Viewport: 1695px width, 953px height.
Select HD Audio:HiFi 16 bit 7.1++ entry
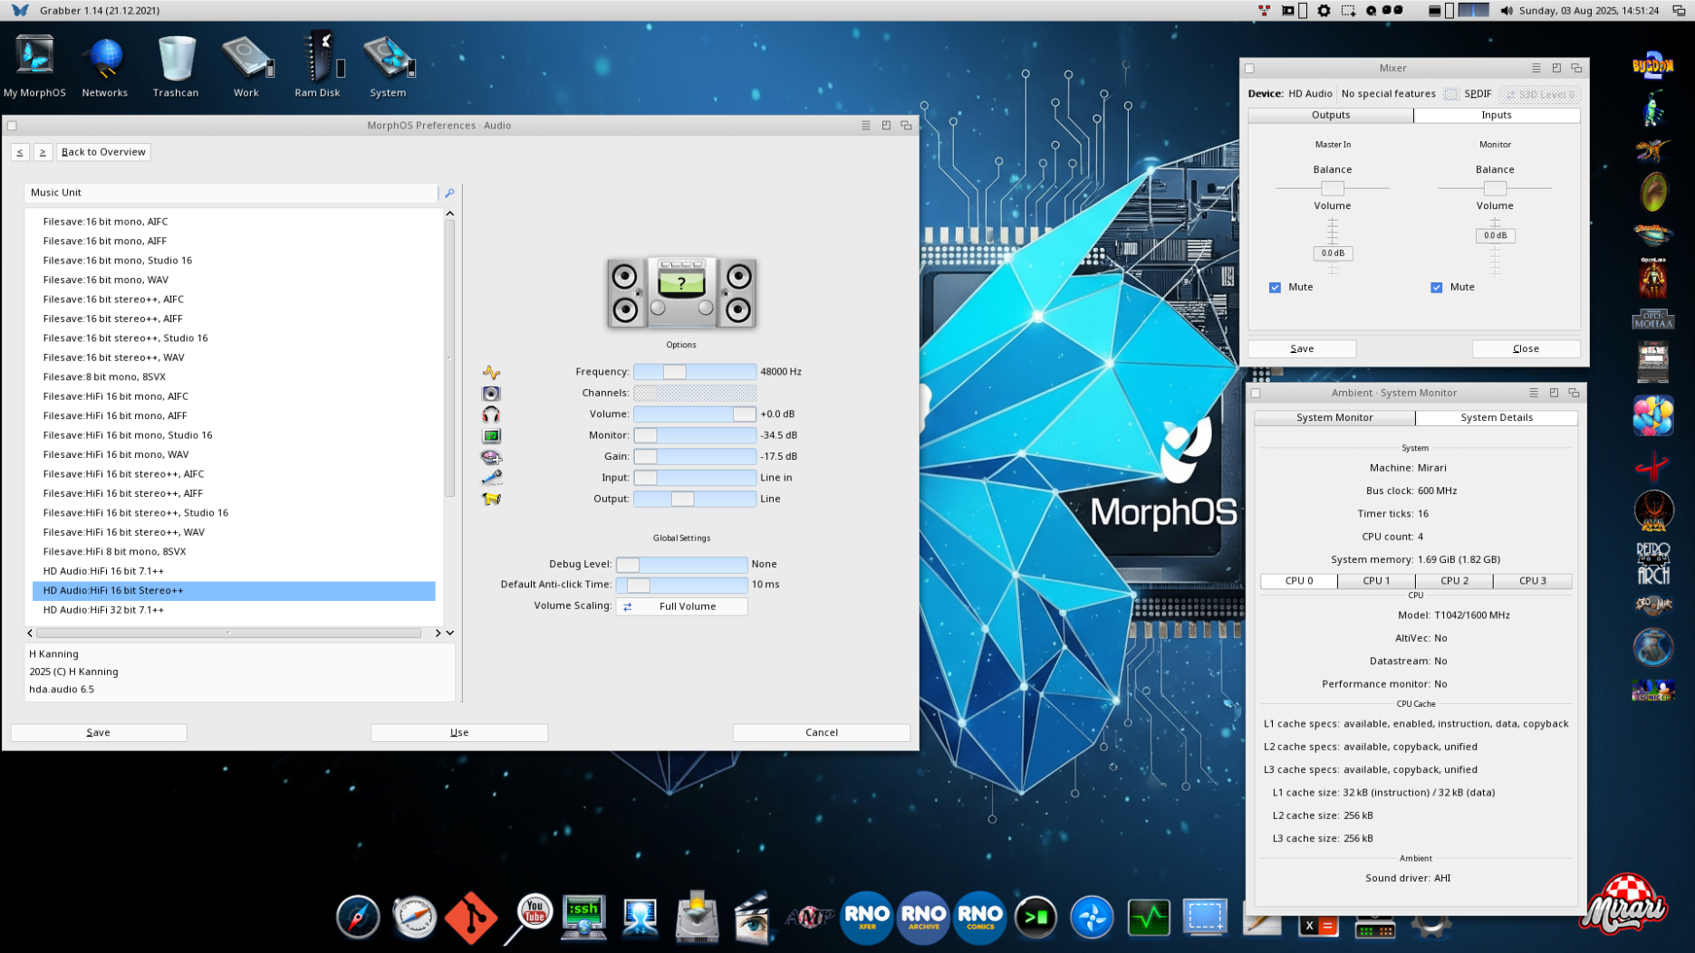pos(234,571)
